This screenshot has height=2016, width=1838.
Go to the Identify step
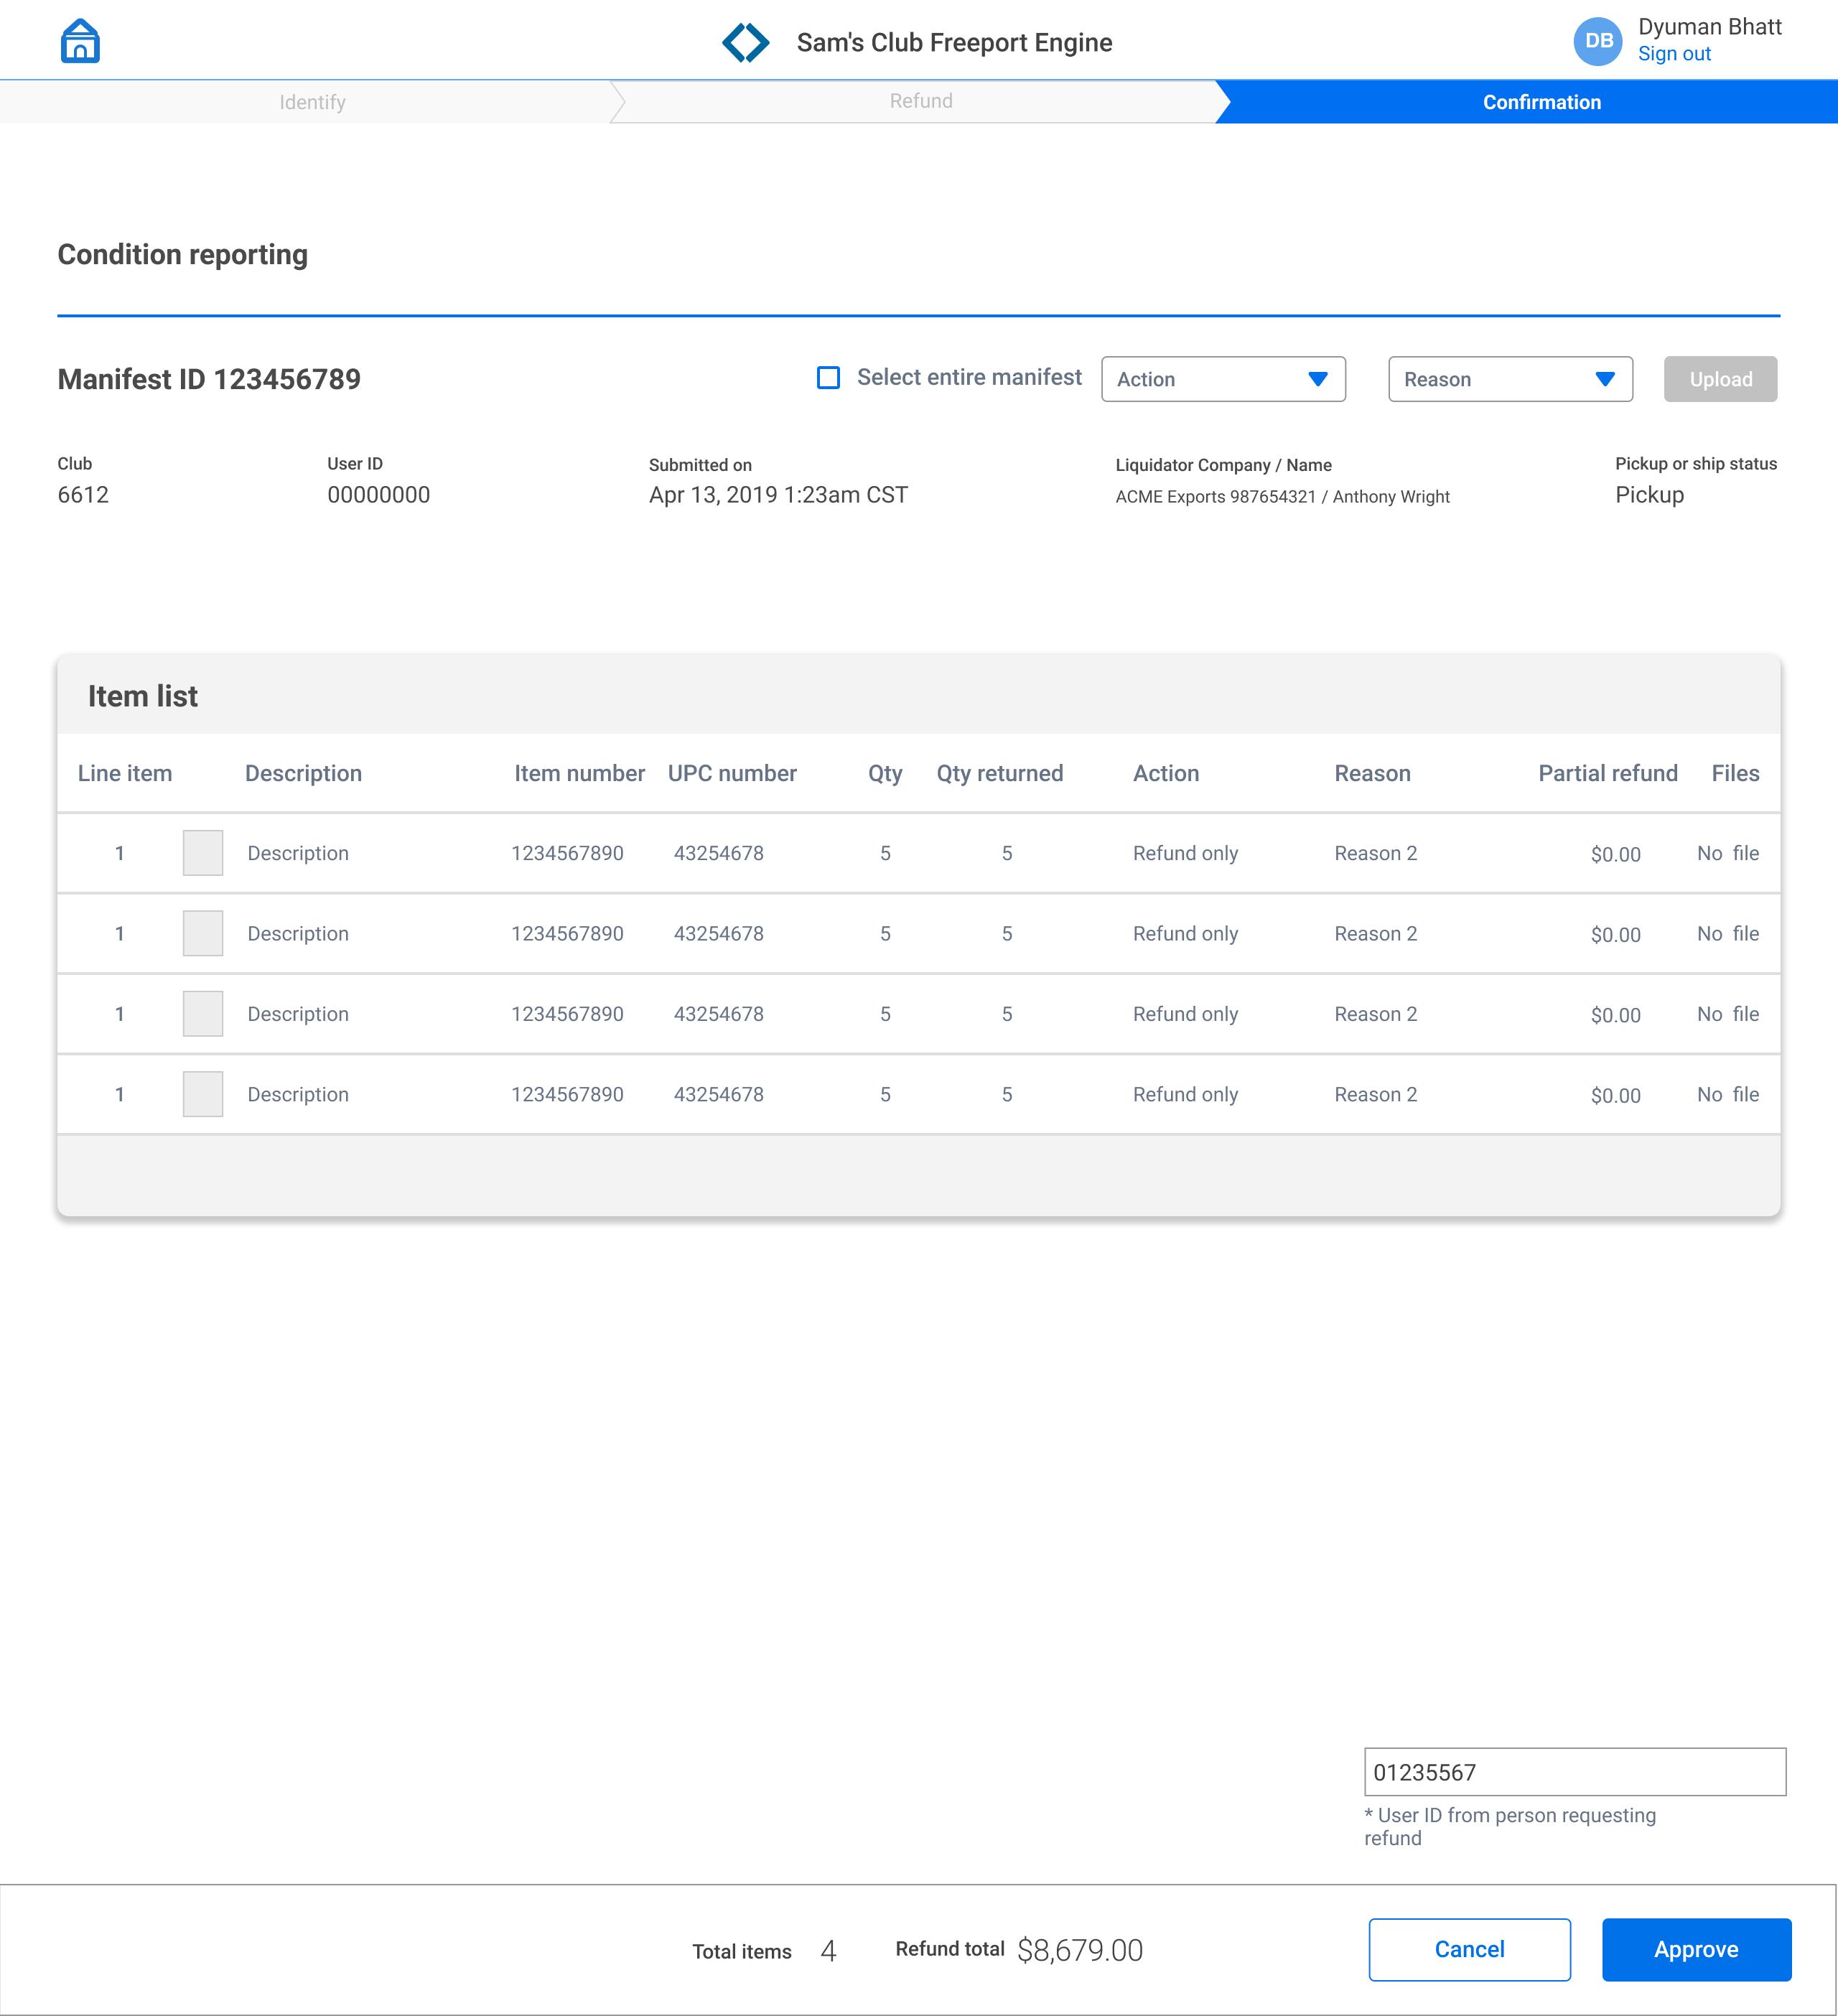click(312, 102)
